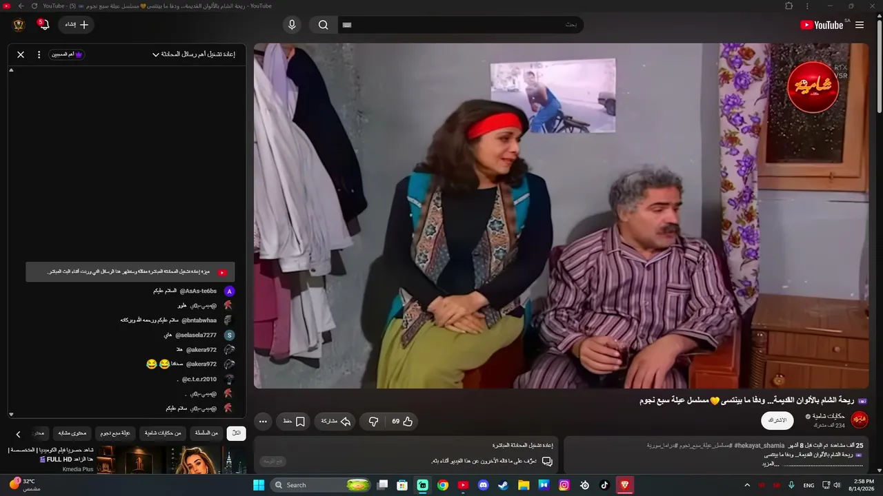Open chat panel more options menu
The height and width of the screenshot is (496, 883).
39,54
